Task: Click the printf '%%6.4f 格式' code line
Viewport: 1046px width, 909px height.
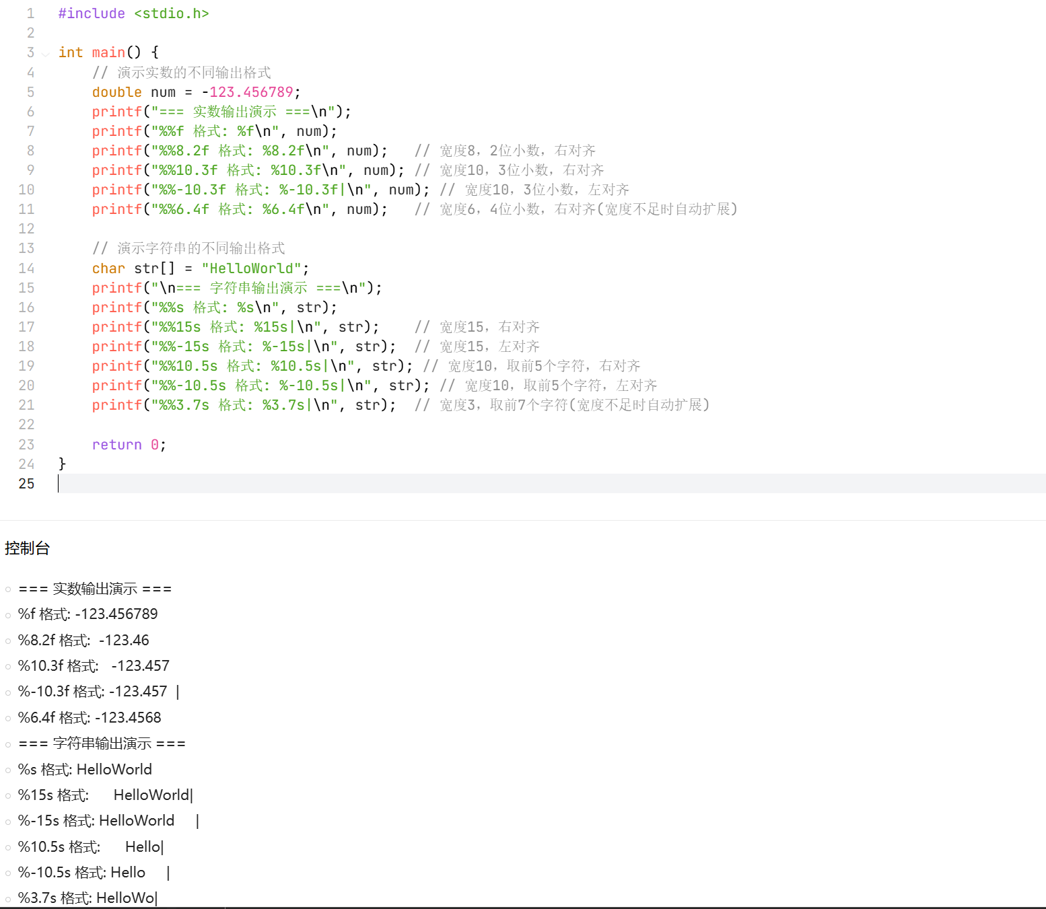Action: coord(240,209)
